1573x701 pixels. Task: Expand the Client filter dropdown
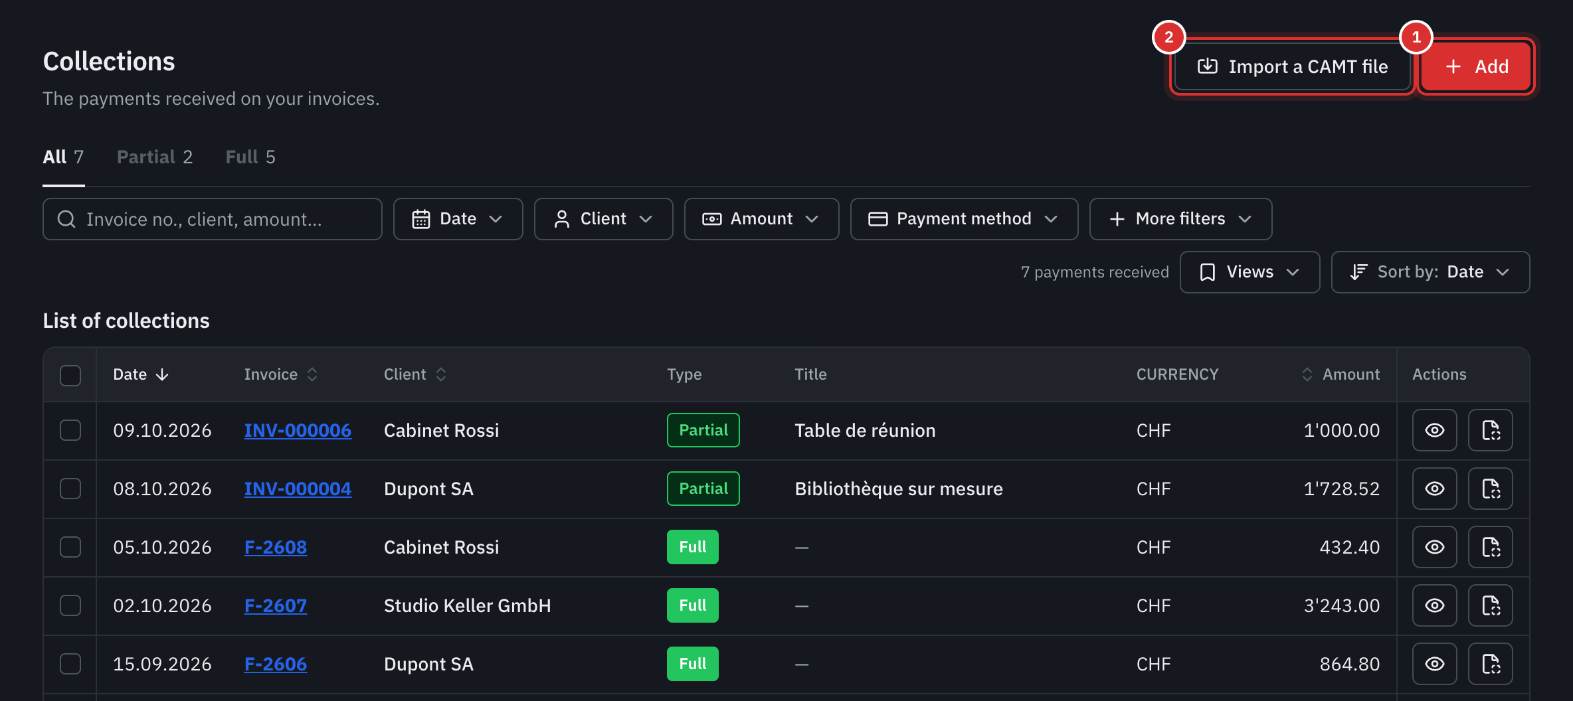[x=603, y=219]
